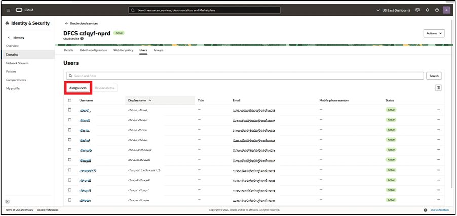457x216 pixels.
Task: Switch to the OAuth configuration tab
Action: 93,50
